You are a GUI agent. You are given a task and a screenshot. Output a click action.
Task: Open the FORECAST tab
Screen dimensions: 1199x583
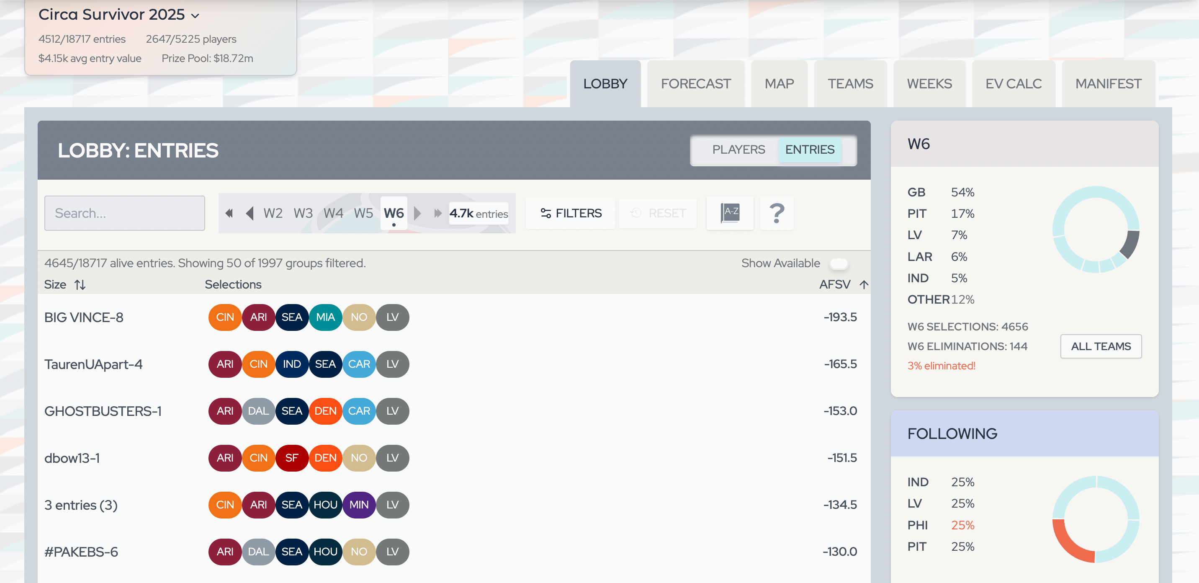696,84
